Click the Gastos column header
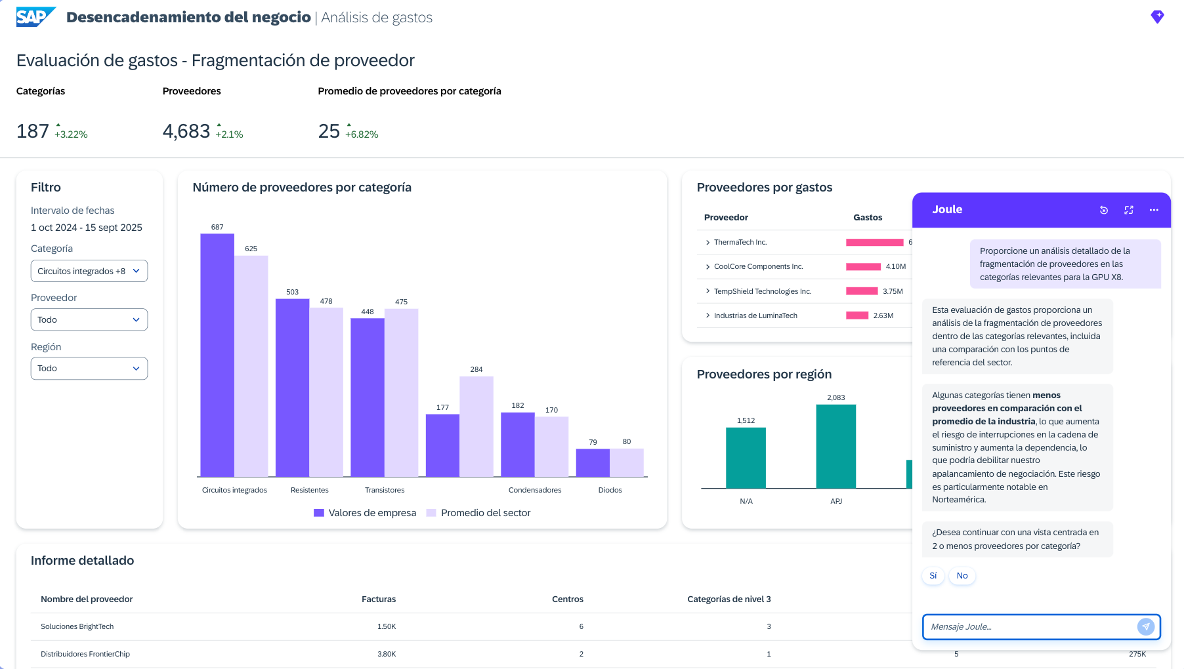The image size is (1184, 669). pyautogui.click(x=868, y=217)
